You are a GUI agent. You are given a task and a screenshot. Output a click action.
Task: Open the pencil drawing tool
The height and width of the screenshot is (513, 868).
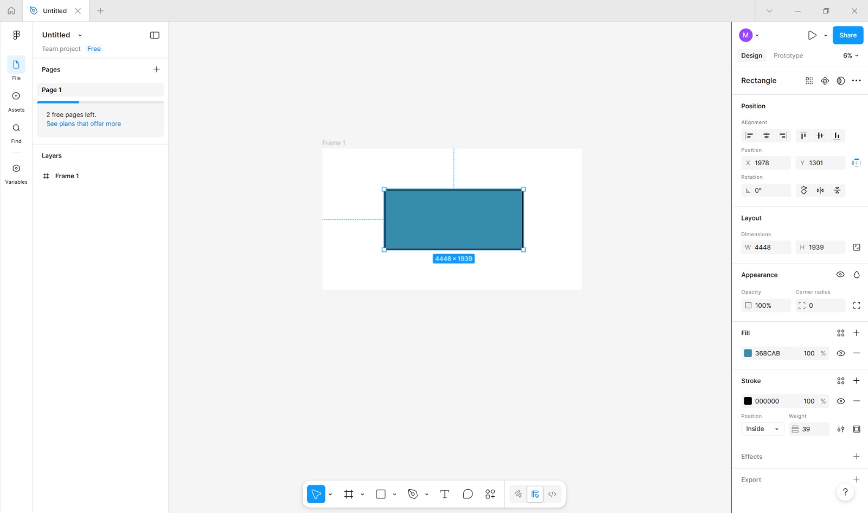pos(518,493)
